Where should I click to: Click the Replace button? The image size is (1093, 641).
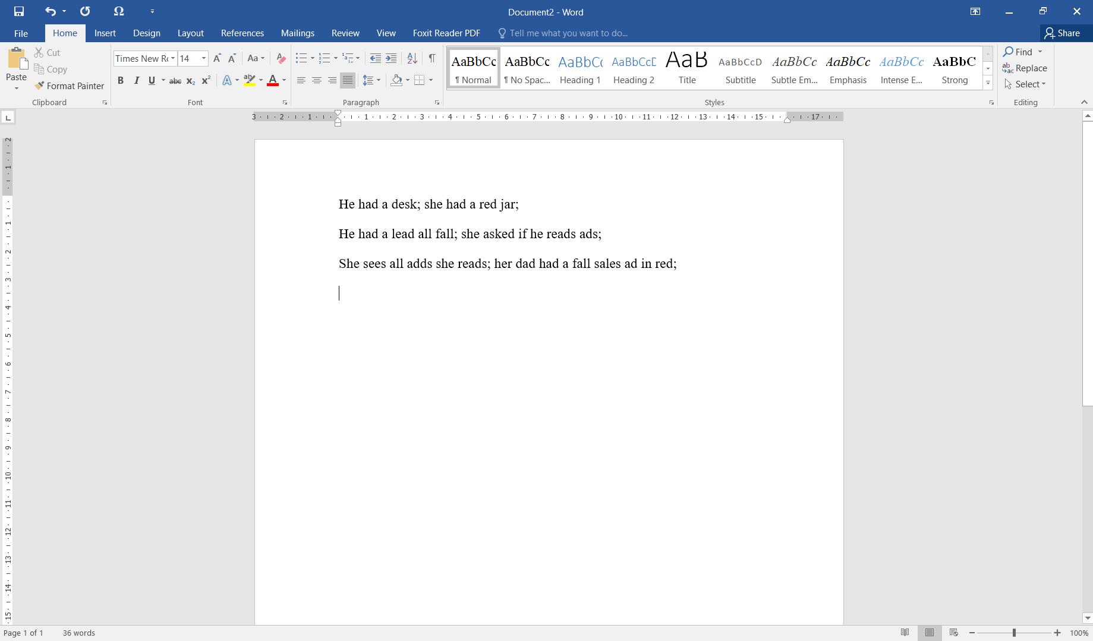click(1025, 68)
